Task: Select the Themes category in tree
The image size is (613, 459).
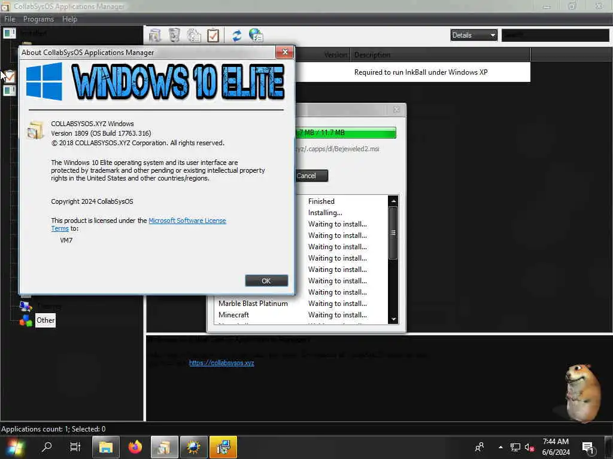Action: pos(49,306)
